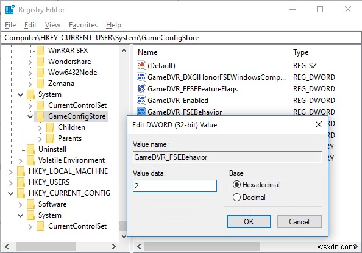Expand the Wondershare key
This screenshot has height=253, width=362.
(30, 62)
